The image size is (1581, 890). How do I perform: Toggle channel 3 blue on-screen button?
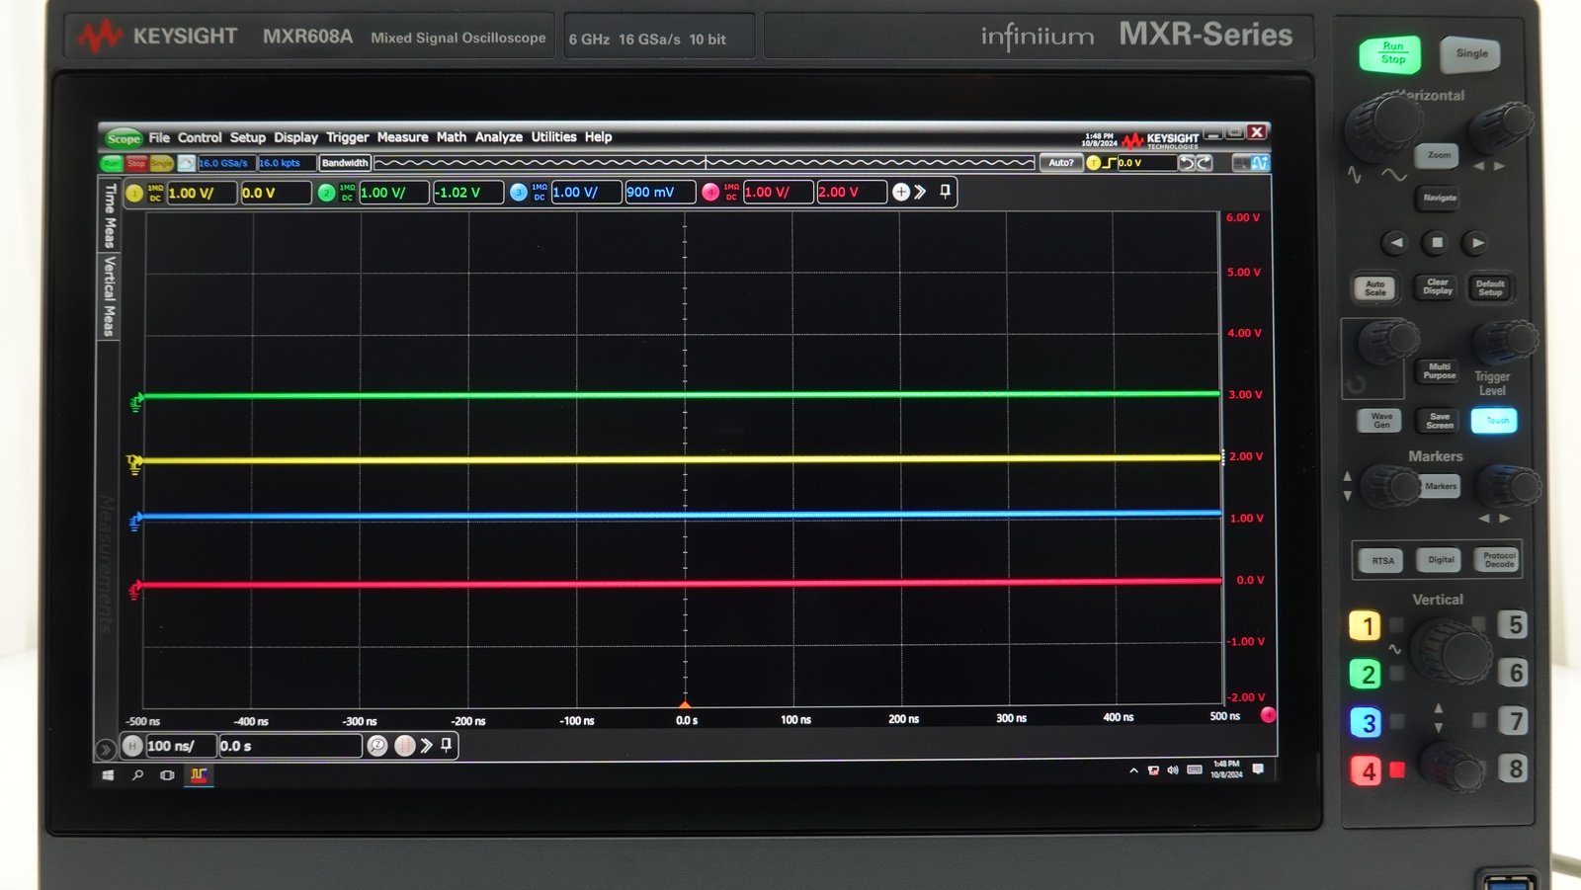pyautogui.click(x=519, y=193)
